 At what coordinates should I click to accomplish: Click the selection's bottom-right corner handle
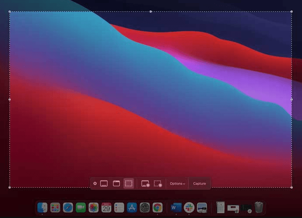(x=292, y=187)
